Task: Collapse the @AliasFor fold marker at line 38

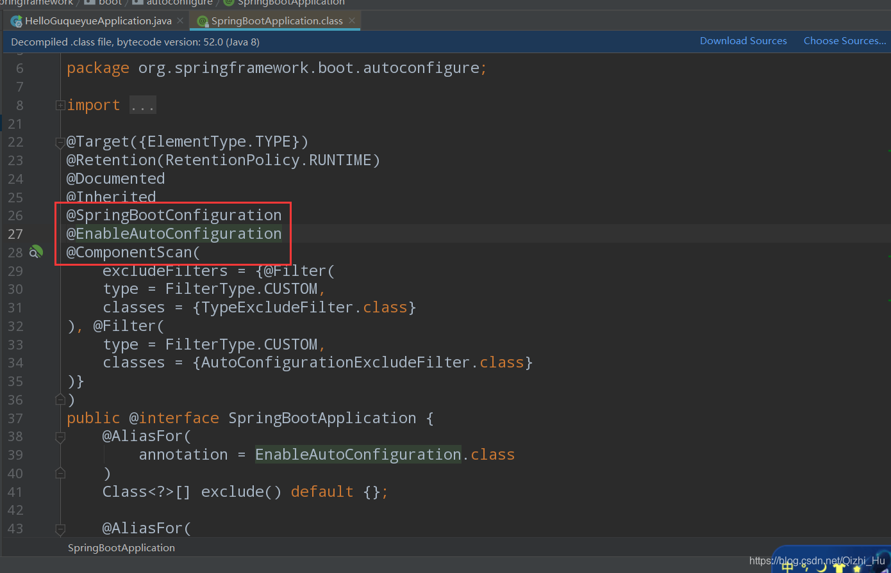Action: click(x=60, y=437)
